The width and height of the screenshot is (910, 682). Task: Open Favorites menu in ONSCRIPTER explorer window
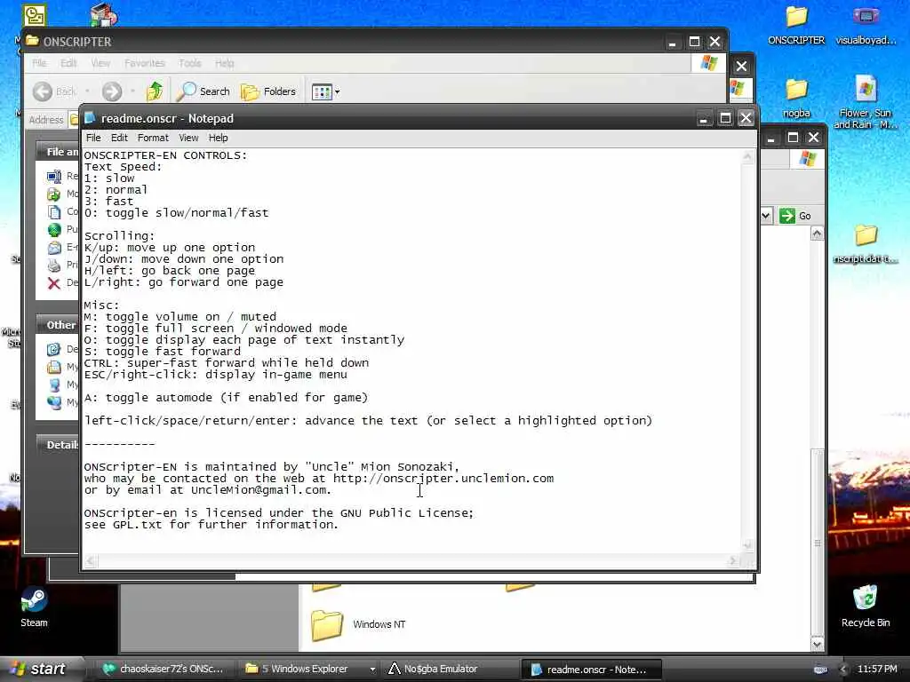(145, 63)
